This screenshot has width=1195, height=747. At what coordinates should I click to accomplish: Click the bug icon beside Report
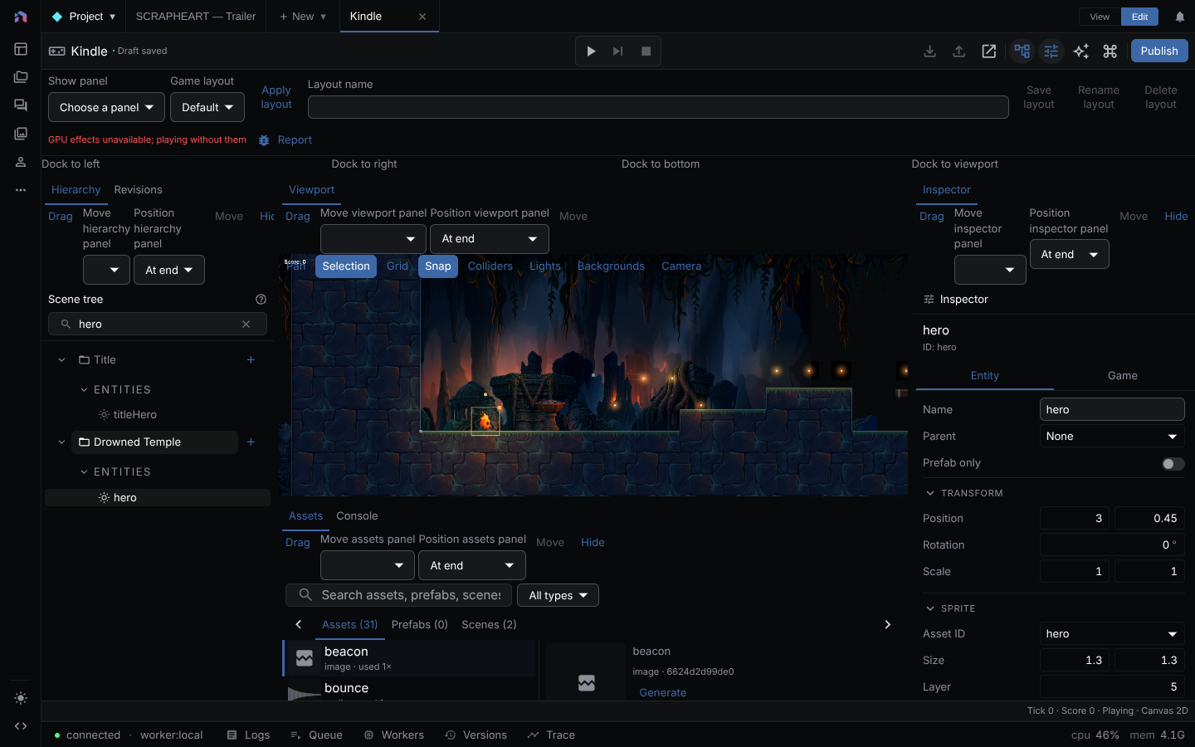[x=264, y=140]
